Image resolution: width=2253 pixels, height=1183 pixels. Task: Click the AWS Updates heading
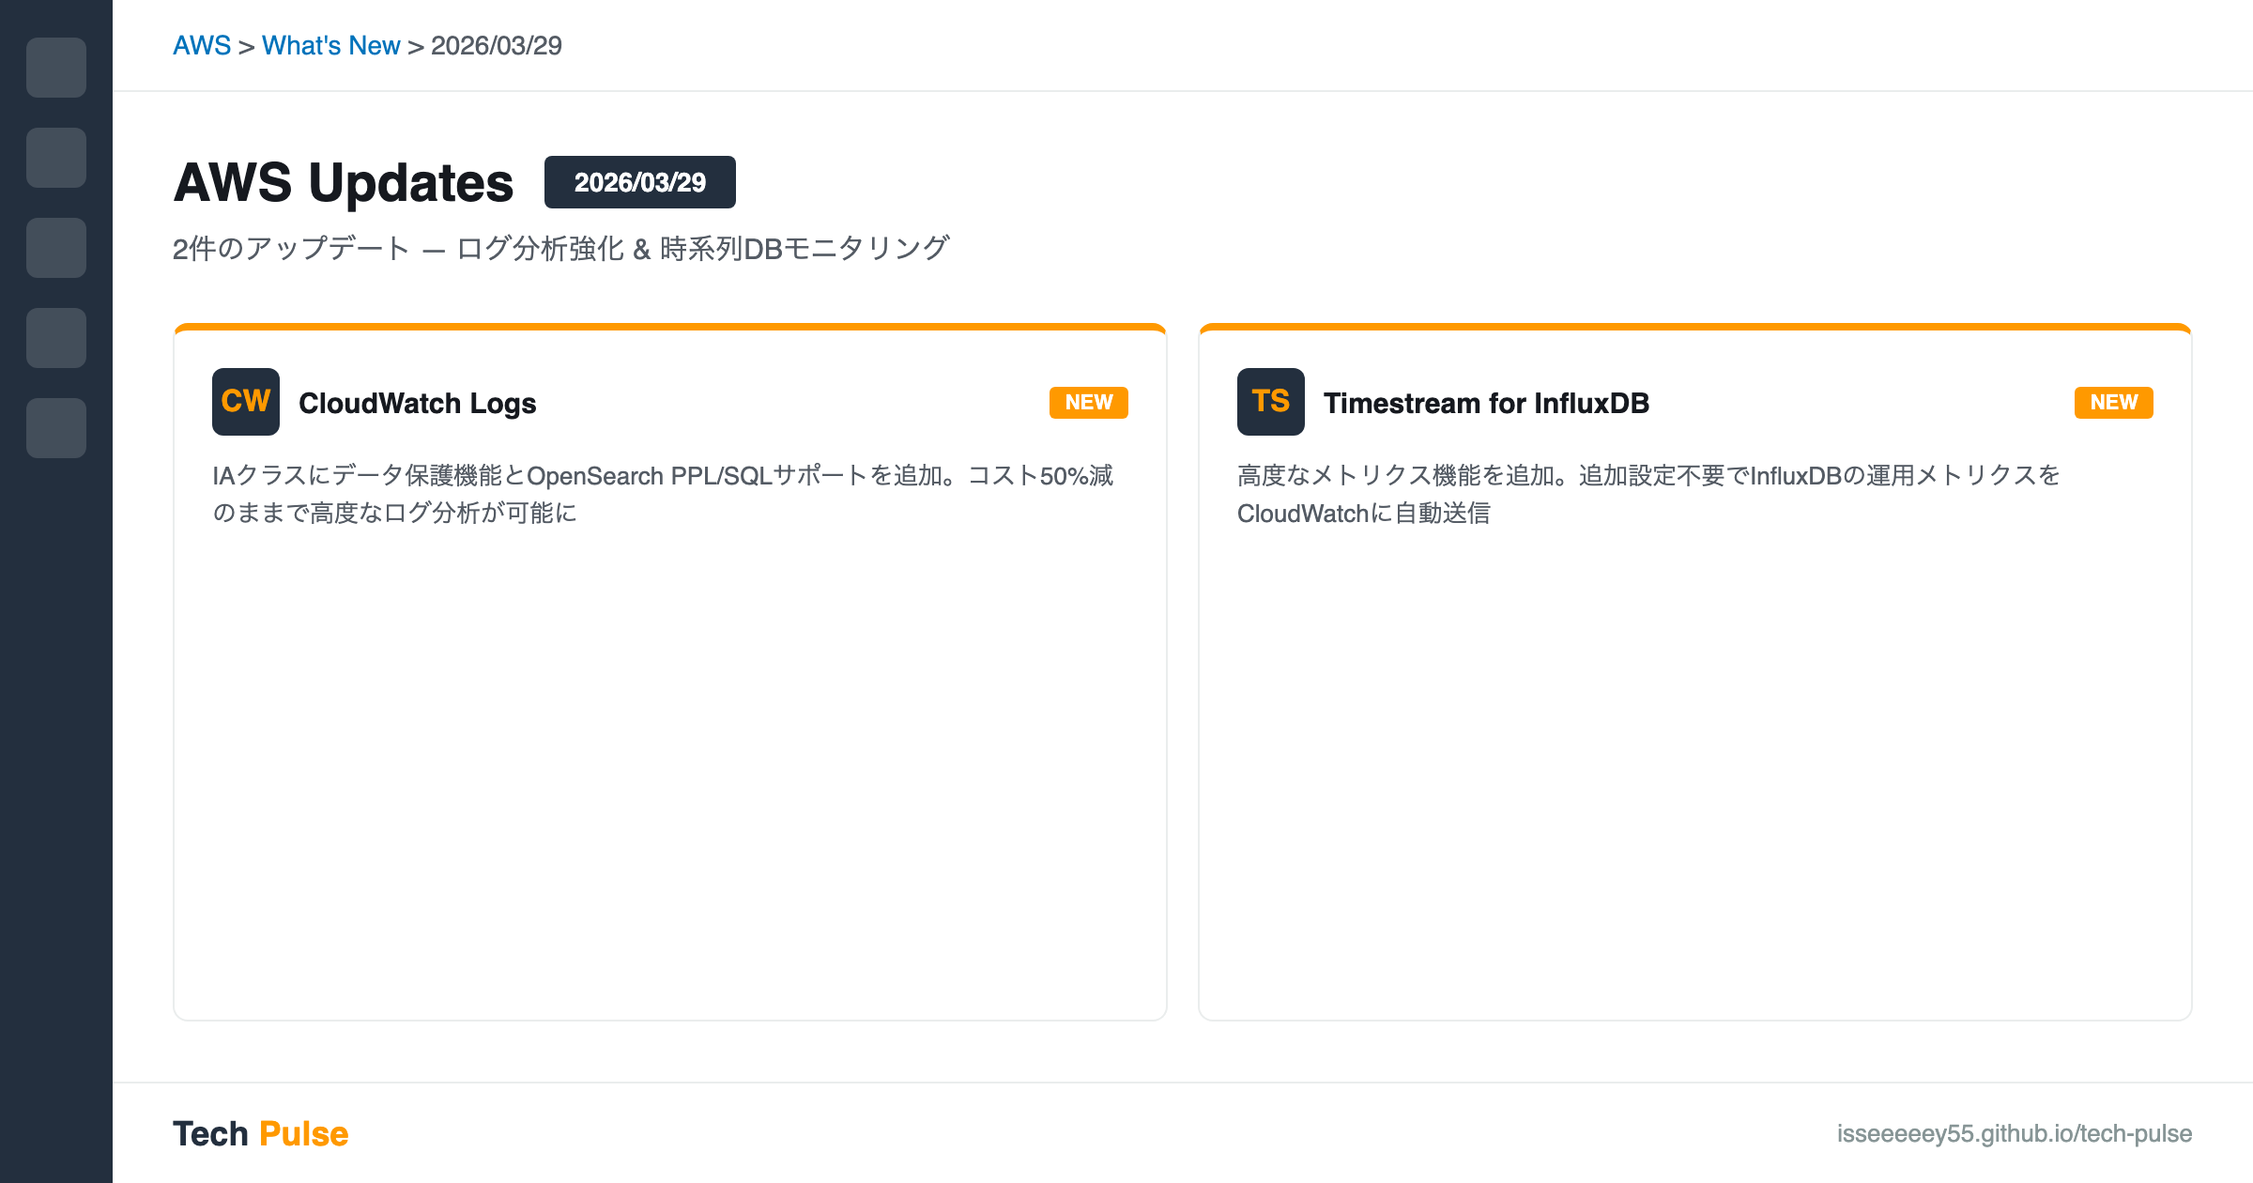click(x=344, y=182)
